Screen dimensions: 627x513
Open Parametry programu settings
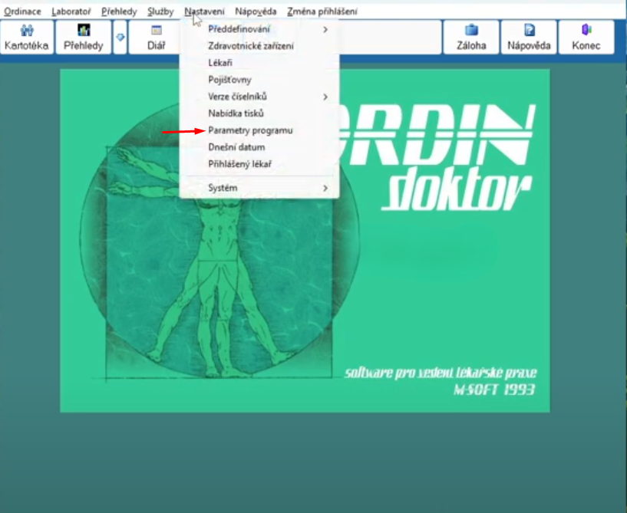259,130
